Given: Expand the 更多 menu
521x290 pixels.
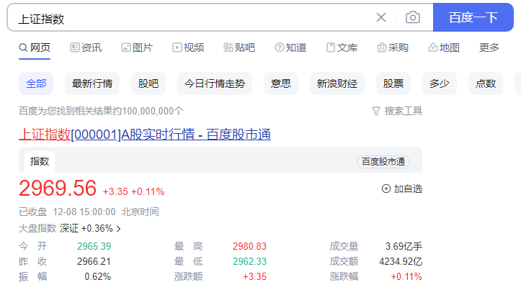Looking at the screenshot, I should pyautogui.click(x=489, y=47).
